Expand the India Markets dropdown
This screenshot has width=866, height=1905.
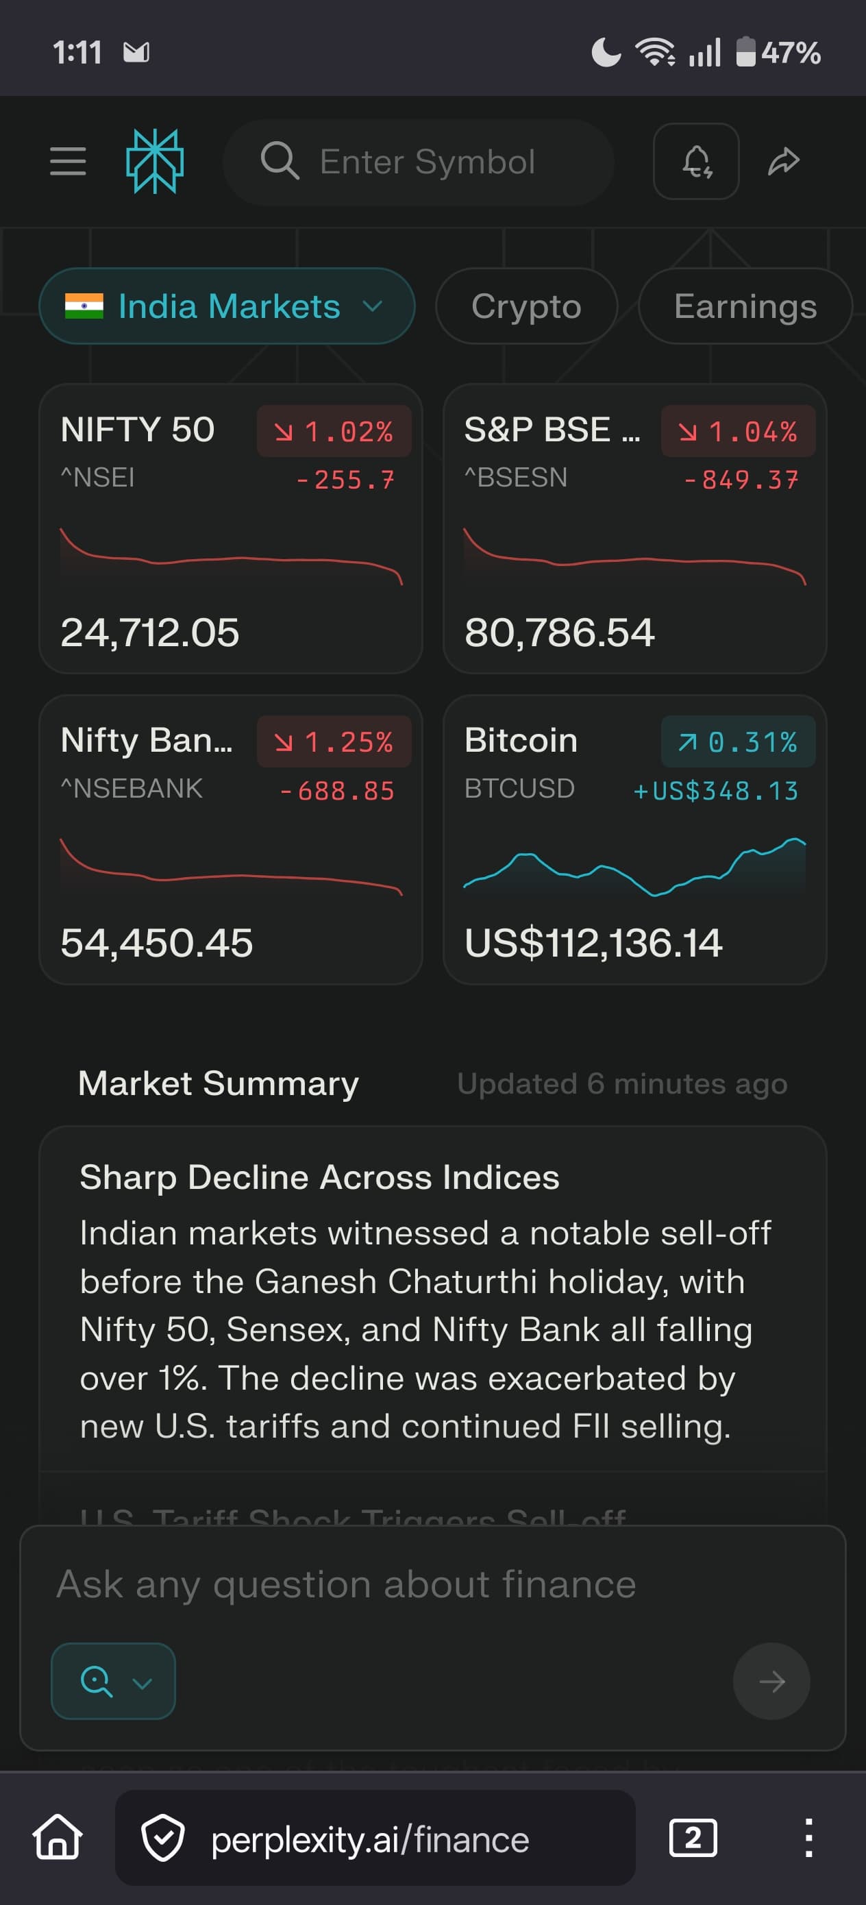point(226,306)
